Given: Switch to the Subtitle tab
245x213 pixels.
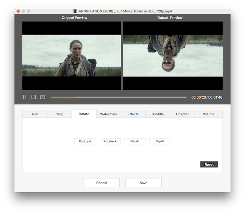Looking at the screenshot, I should click(x=158, y=114).
